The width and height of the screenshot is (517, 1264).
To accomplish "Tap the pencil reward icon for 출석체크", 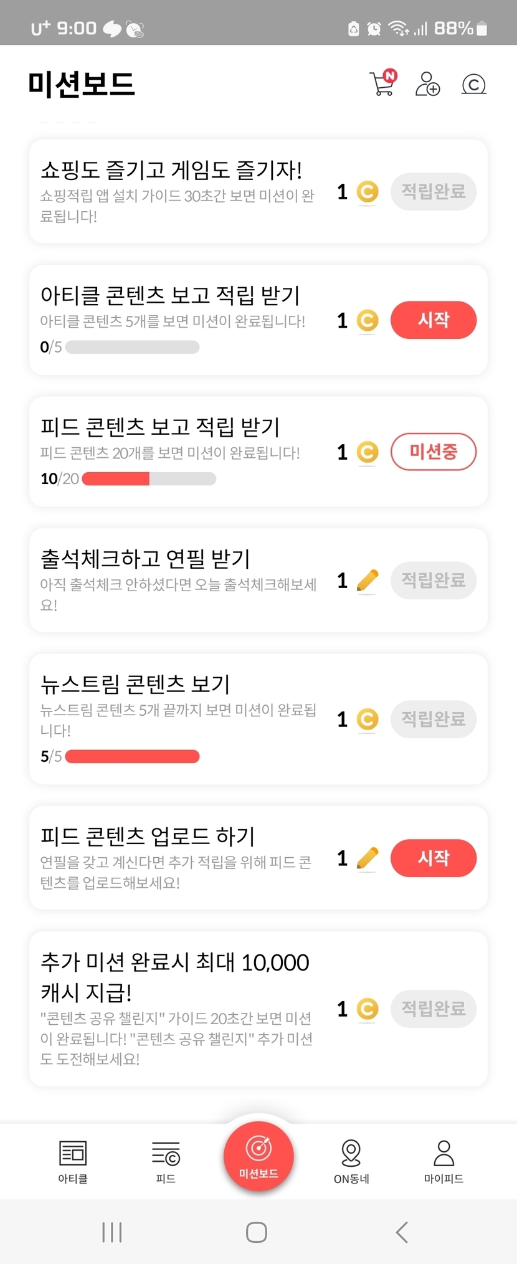I will pos(368,581).
